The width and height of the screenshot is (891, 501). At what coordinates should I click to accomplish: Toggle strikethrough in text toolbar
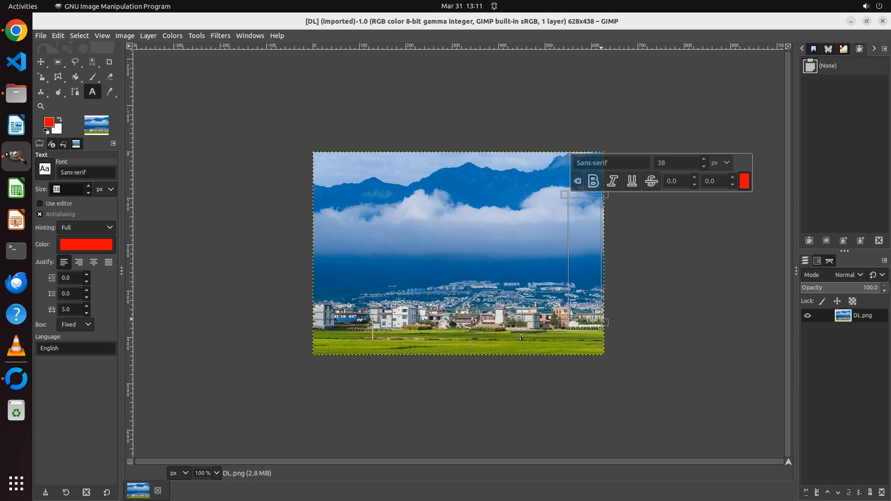[x=651, y=181]
